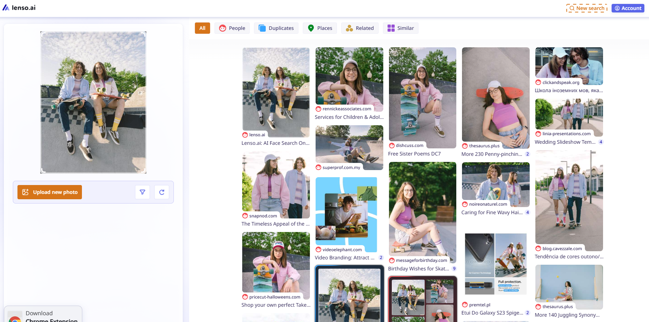Click the face icon beside videoelephant.com
This screenshot has width=649, height=322.
tap(318, 250)
